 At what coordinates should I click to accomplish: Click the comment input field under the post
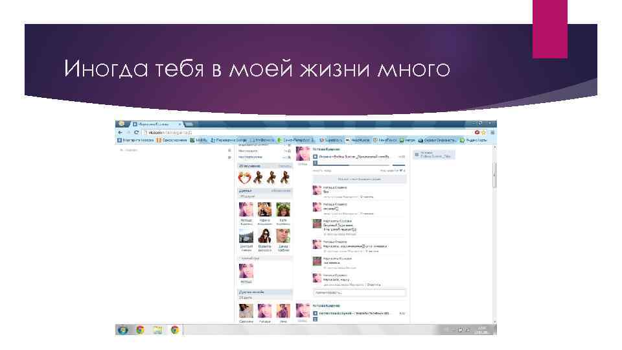(360, 293)
